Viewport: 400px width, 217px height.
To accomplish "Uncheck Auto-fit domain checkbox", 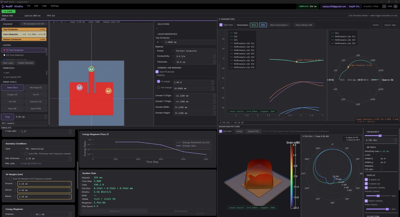I will click(x=157, y=72).
